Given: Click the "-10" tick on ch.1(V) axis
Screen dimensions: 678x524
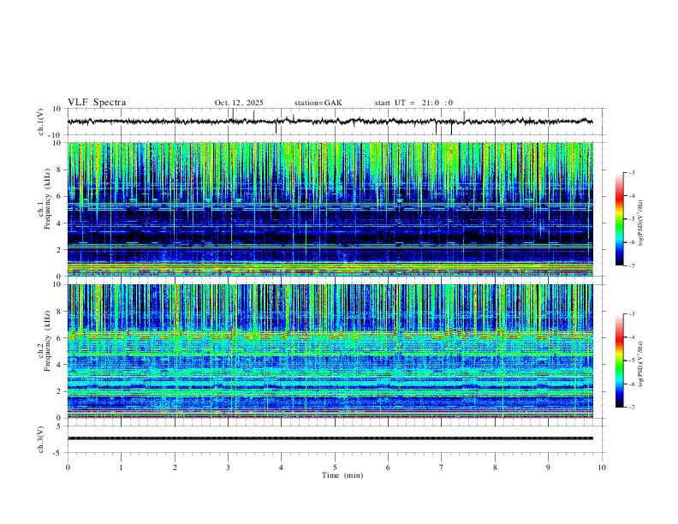Looking at the screenshot, I should click(56, 135).
